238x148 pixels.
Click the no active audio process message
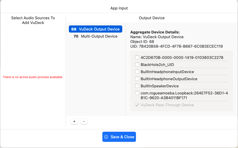click(x=33, y=77)
